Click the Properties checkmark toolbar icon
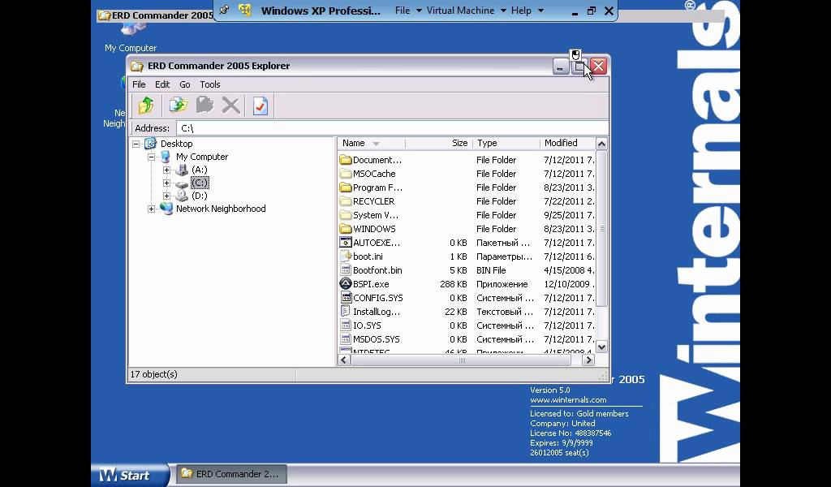This screenshot has height=487, width=831. pyautogui.click(x=260, y=106)
